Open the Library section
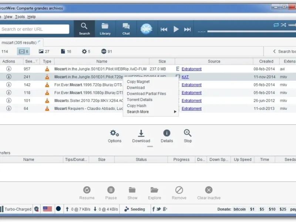The image size is (296, 222). 105,29
